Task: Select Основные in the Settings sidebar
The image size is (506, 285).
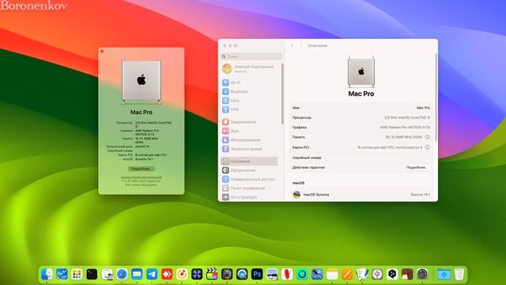Action: pyautogui.click(x=249, y=161)
